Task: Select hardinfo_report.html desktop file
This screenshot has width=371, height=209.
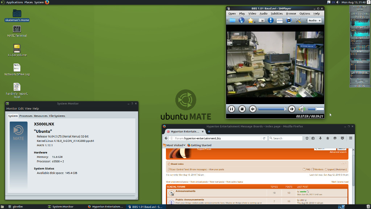Action: point(17,90)
